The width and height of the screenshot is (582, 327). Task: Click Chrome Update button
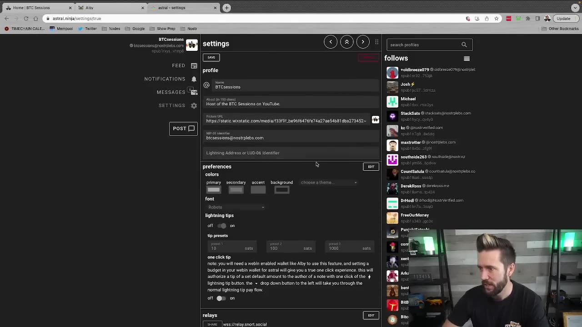click(x=566, y=19)
